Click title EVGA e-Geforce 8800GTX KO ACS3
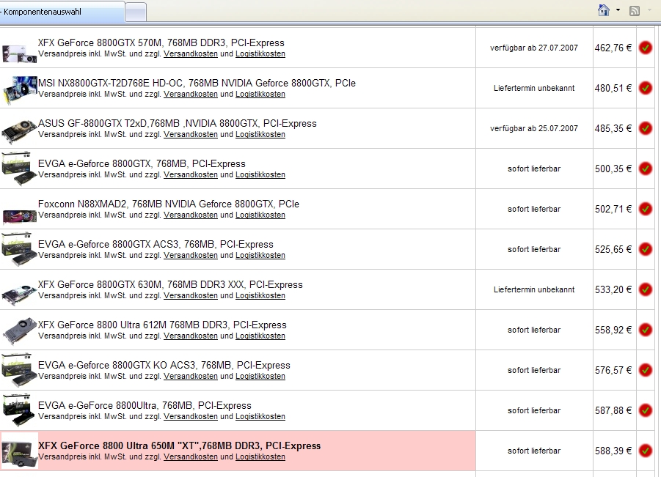The image size is (661, 477). pos(164,366)
